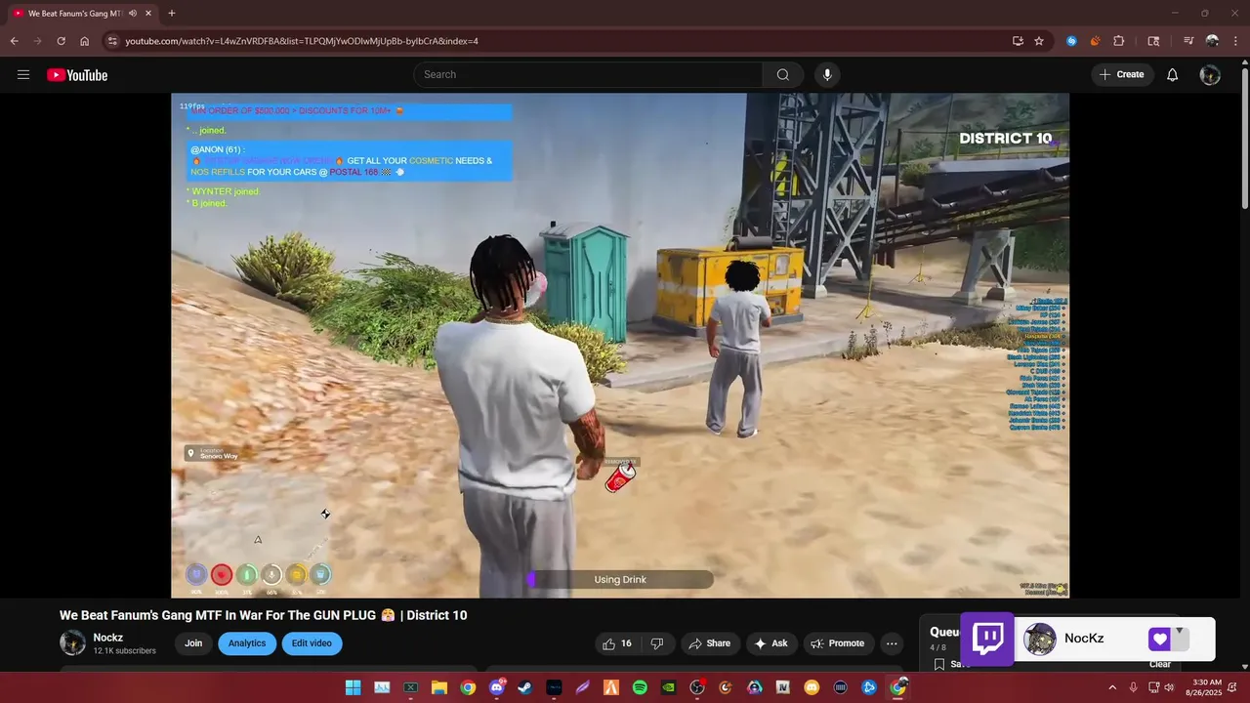Bookmark this page with the star
Screen dimensions: 1250x703
(x=1039, y=41)
